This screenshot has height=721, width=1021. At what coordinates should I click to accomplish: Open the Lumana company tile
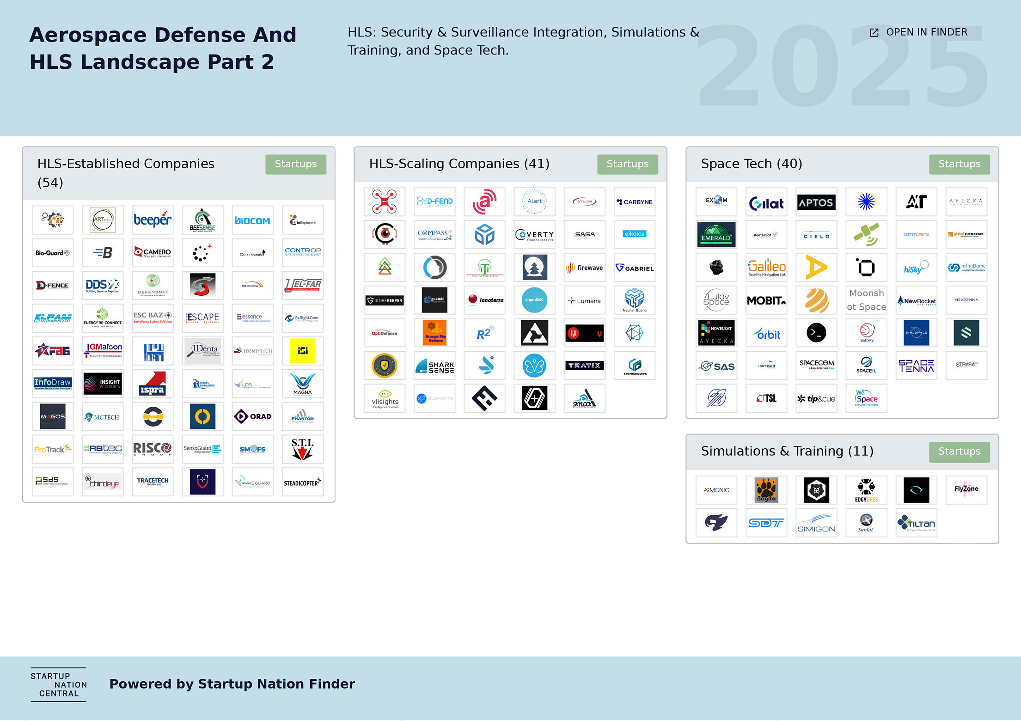pos(585,300)
